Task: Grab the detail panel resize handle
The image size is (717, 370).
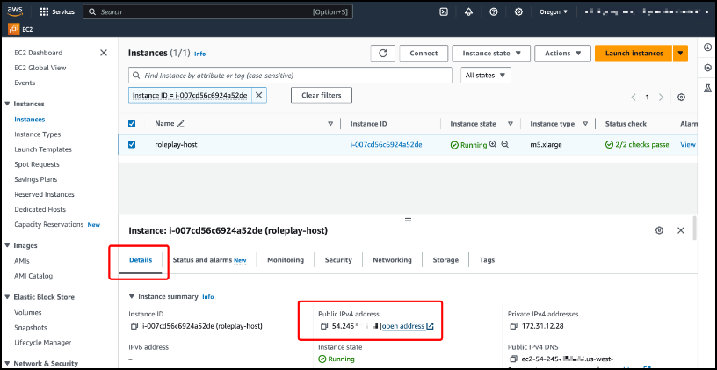Action: 408,220
